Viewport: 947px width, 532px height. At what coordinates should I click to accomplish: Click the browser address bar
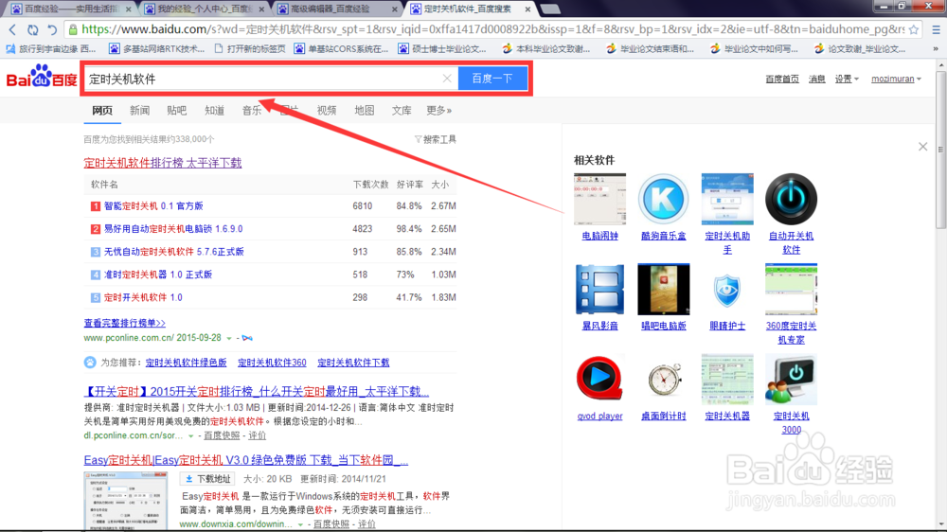coord(492,29)
